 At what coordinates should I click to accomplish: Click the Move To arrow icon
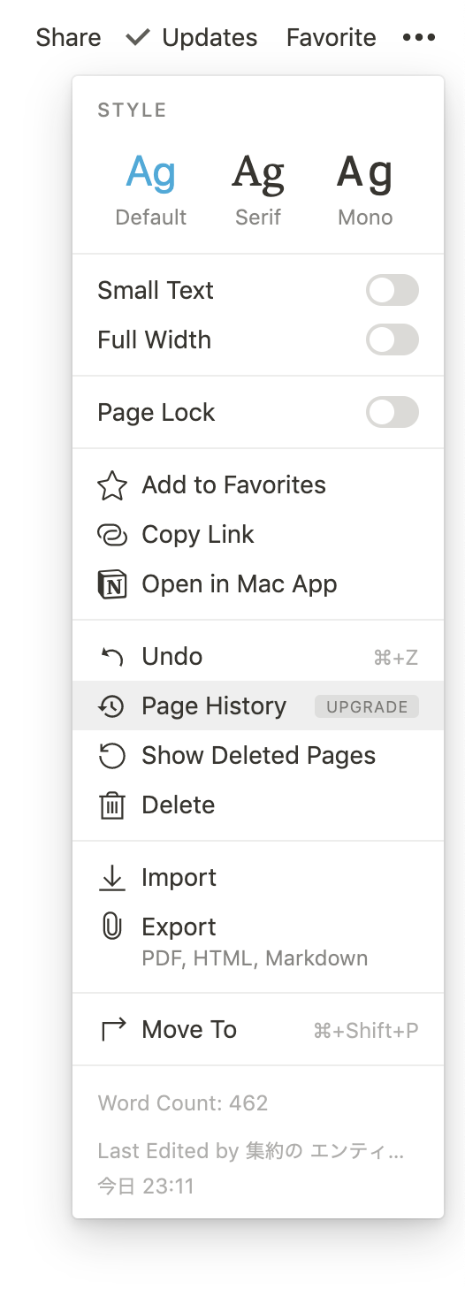(x=113, y=1030)
